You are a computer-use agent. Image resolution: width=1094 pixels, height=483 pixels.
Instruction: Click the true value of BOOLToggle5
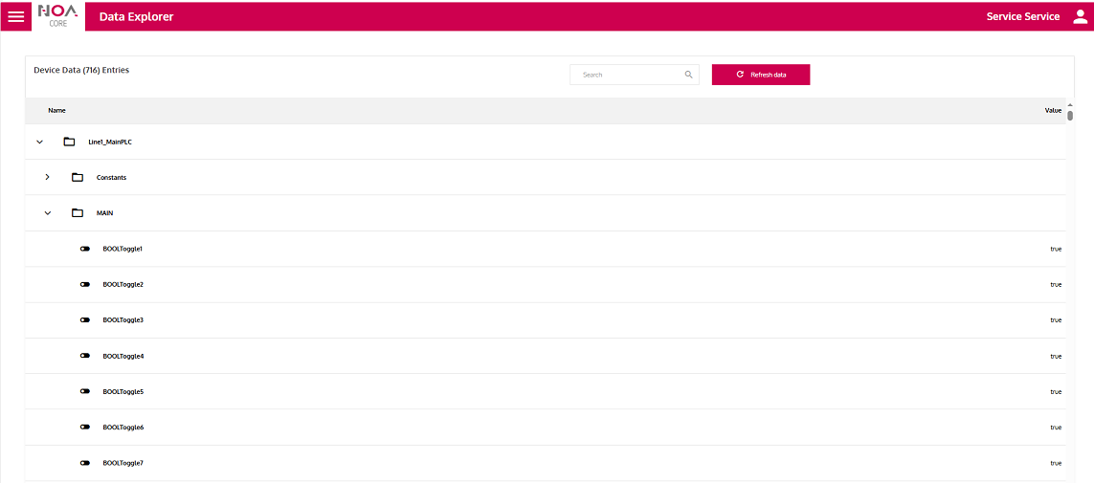(1057, 392)
